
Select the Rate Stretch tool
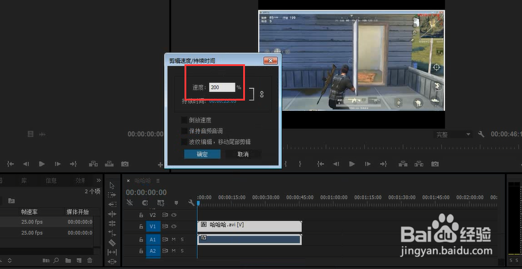pos(112,233)
